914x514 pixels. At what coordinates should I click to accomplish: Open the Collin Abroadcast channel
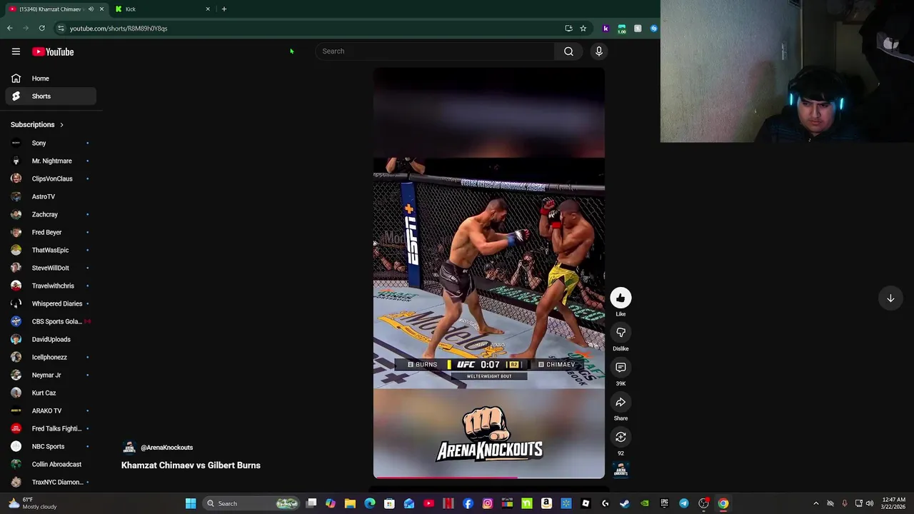click(x=51, y=464)
